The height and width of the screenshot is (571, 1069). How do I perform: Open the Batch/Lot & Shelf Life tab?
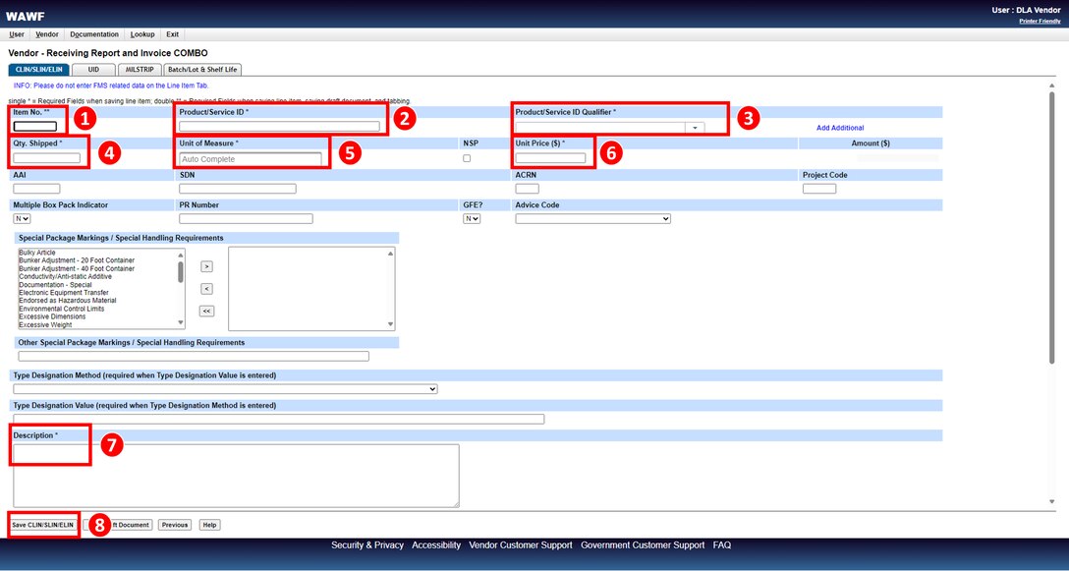click(x=202, y=70)
